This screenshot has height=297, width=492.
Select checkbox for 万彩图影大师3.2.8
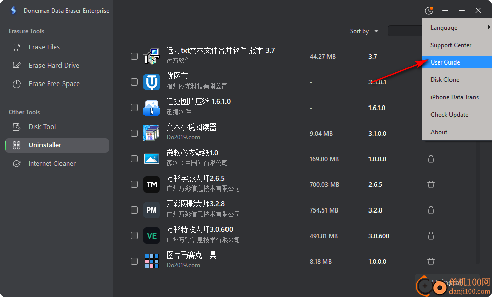pyautogui.click(x=134, y=210)
